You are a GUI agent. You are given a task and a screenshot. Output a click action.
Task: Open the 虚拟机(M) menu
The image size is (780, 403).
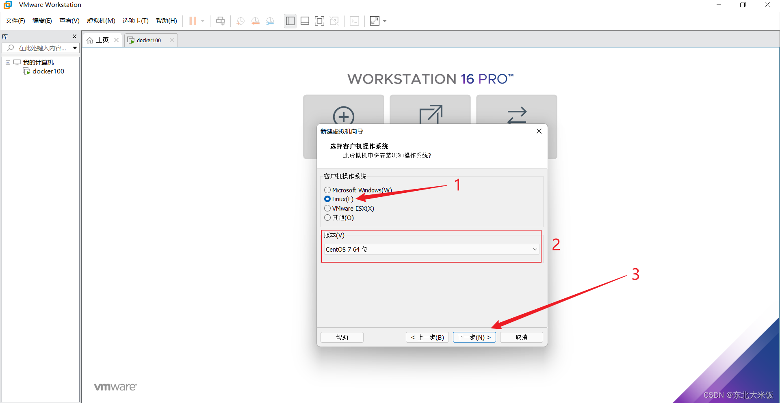click(x=101, y=21)
